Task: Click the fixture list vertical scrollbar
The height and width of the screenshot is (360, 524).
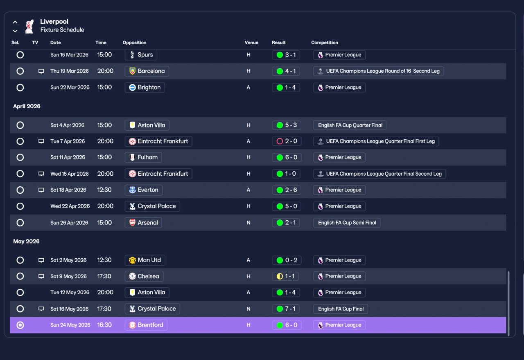Action: [x=509, y=303]
